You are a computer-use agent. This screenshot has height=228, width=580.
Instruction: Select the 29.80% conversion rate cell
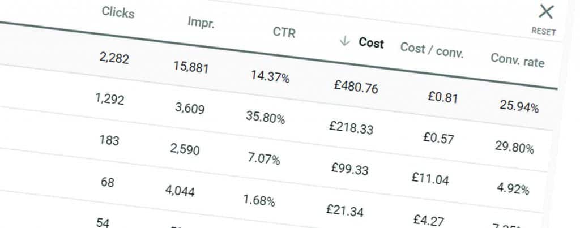514,147
